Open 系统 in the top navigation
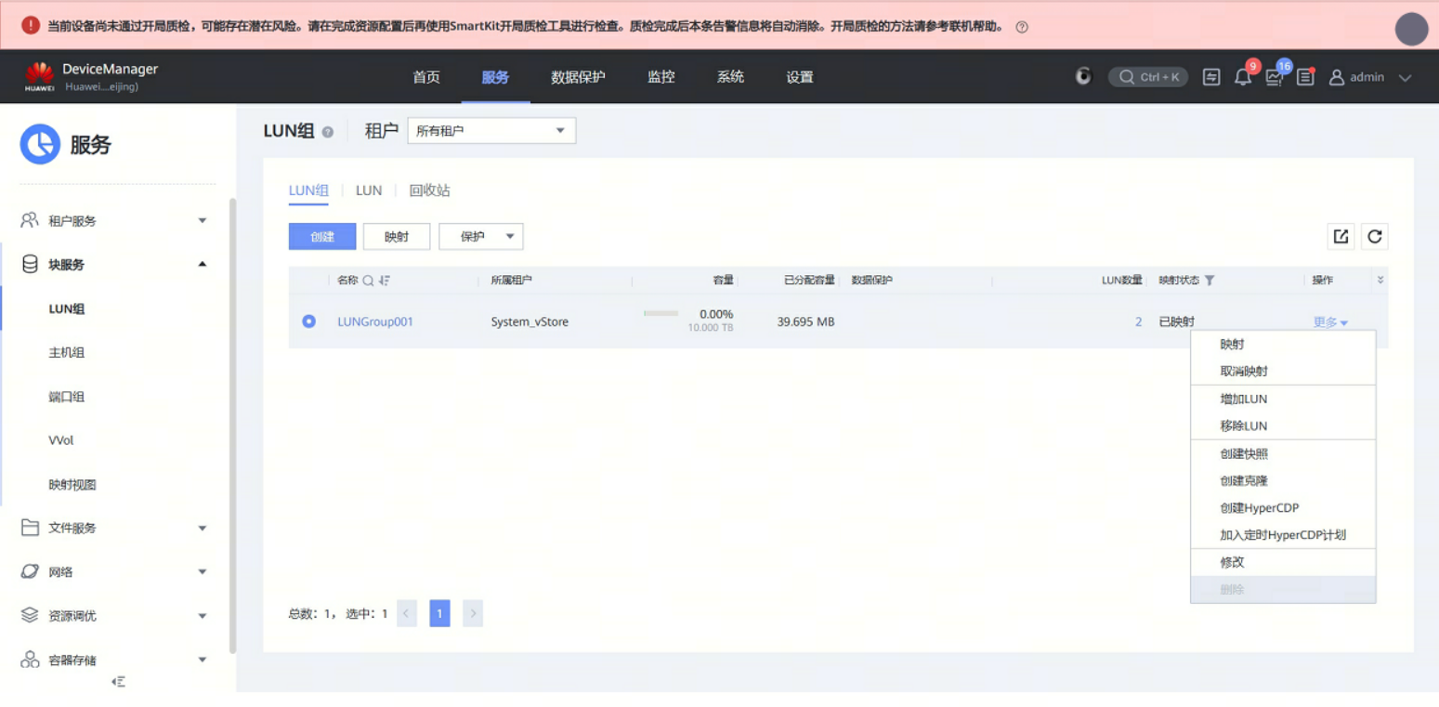 [730, 77]
